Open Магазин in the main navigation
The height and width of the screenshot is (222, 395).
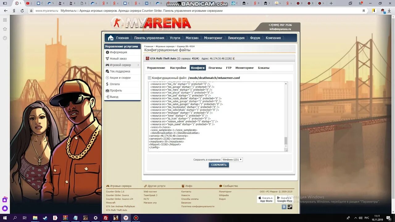click(192, 38)
